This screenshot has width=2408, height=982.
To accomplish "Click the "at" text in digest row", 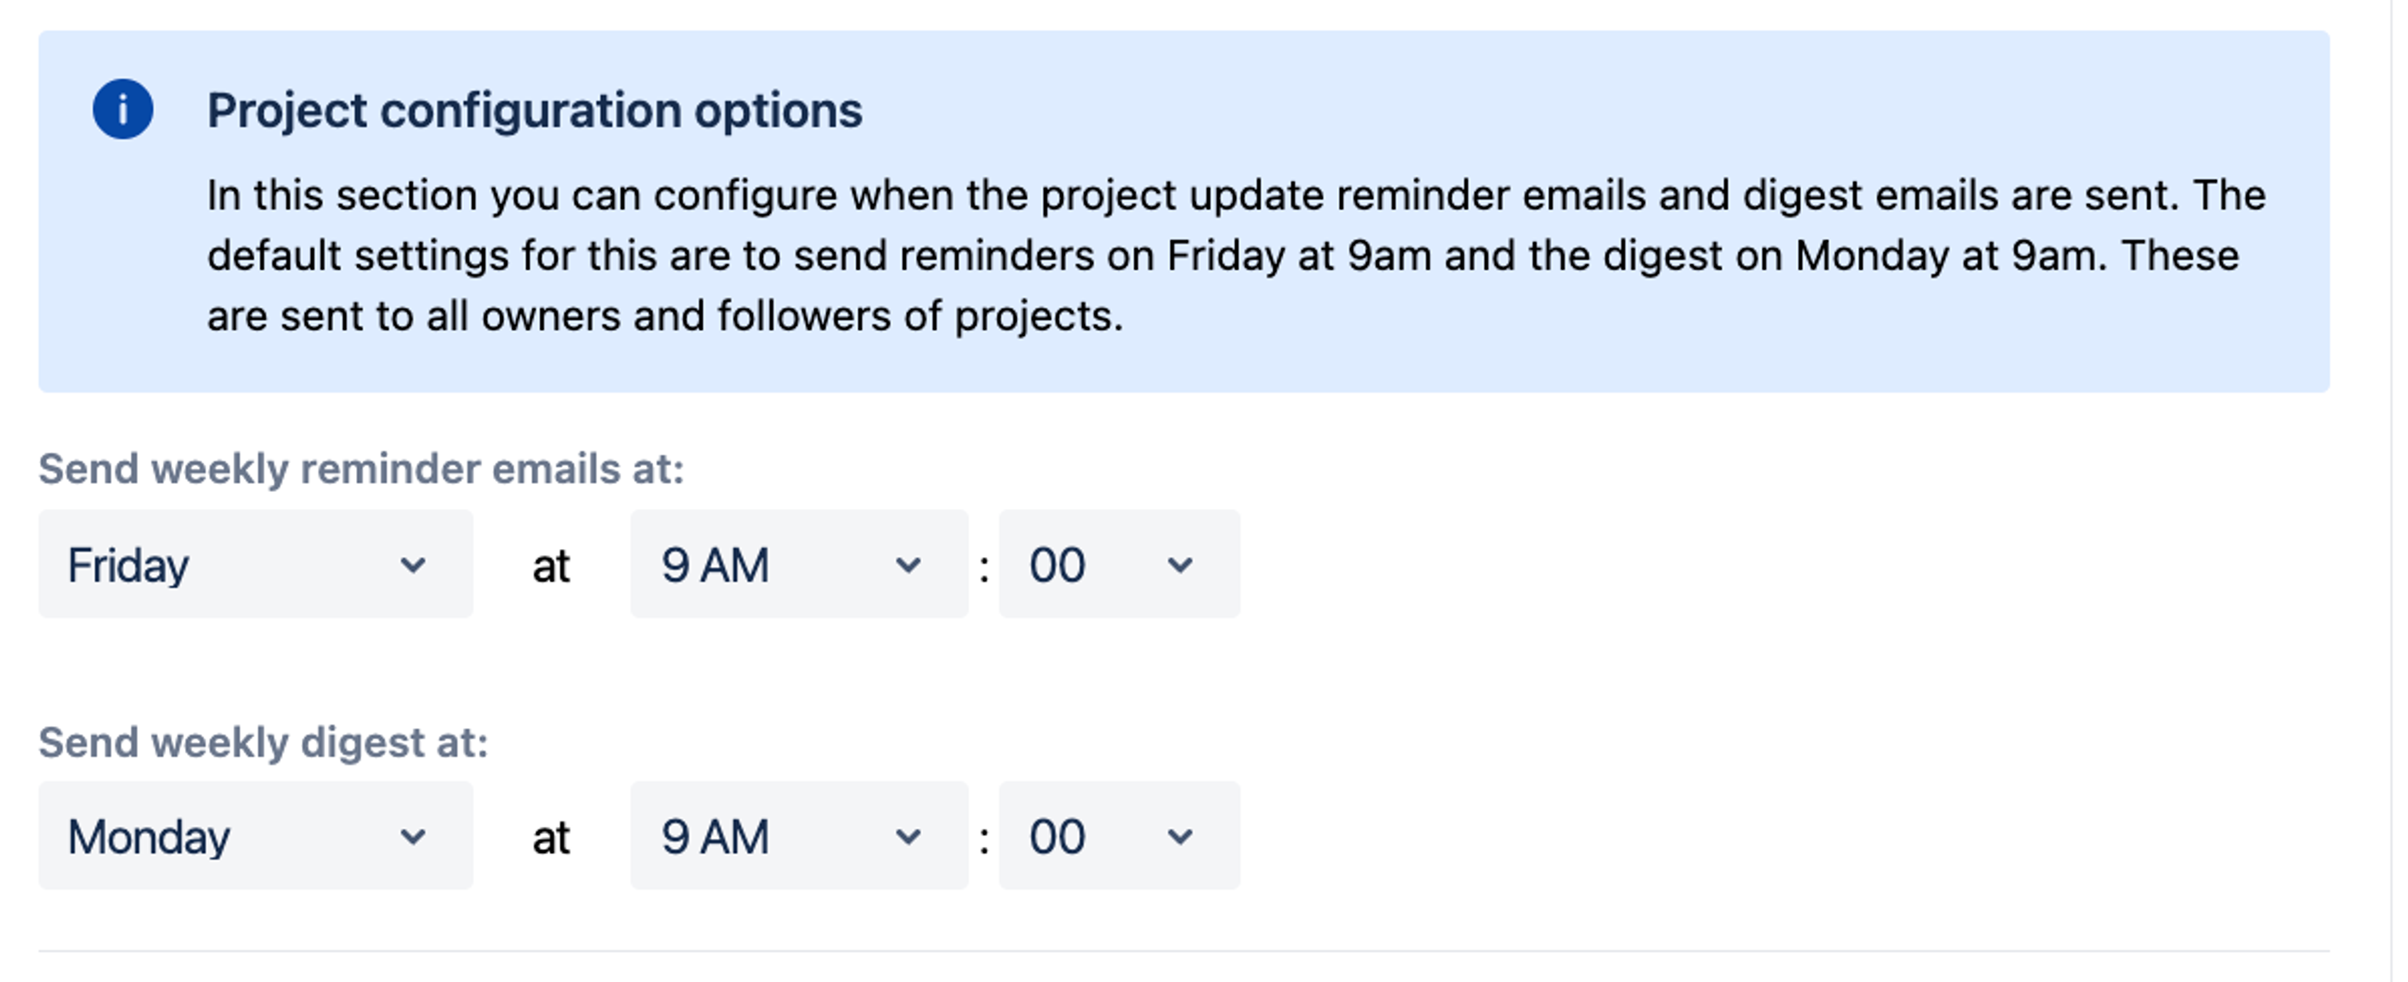I will (x=551, y=837).
